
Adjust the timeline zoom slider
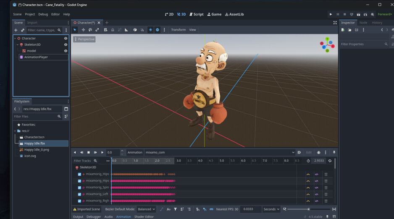(308, 209)
